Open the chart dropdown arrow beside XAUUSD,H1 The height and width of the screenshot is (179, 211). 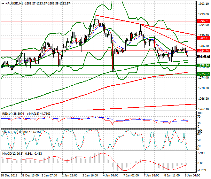click(x=3, y=4)
